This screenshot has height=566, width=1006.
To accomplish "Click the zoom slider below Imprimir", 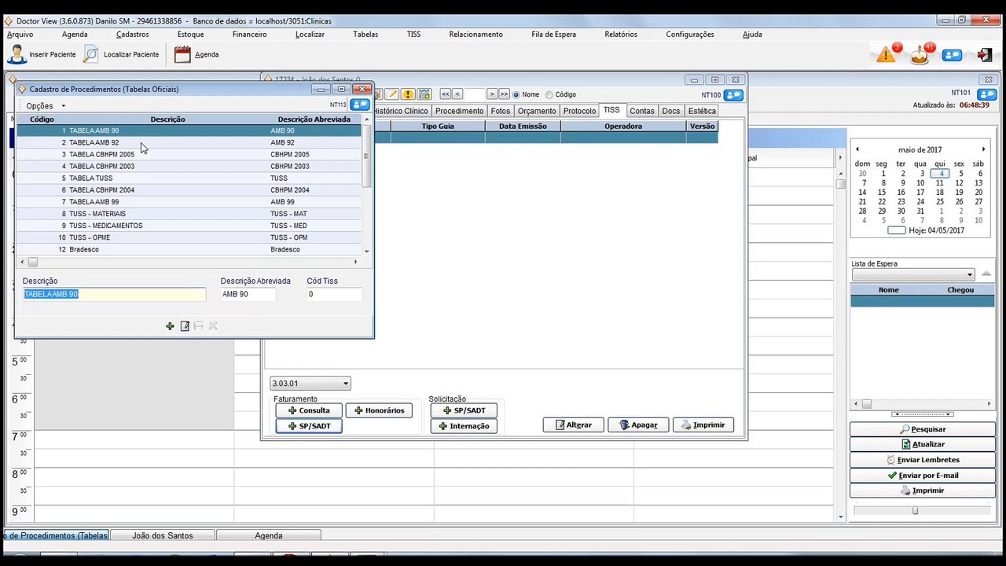I will 915,510.
